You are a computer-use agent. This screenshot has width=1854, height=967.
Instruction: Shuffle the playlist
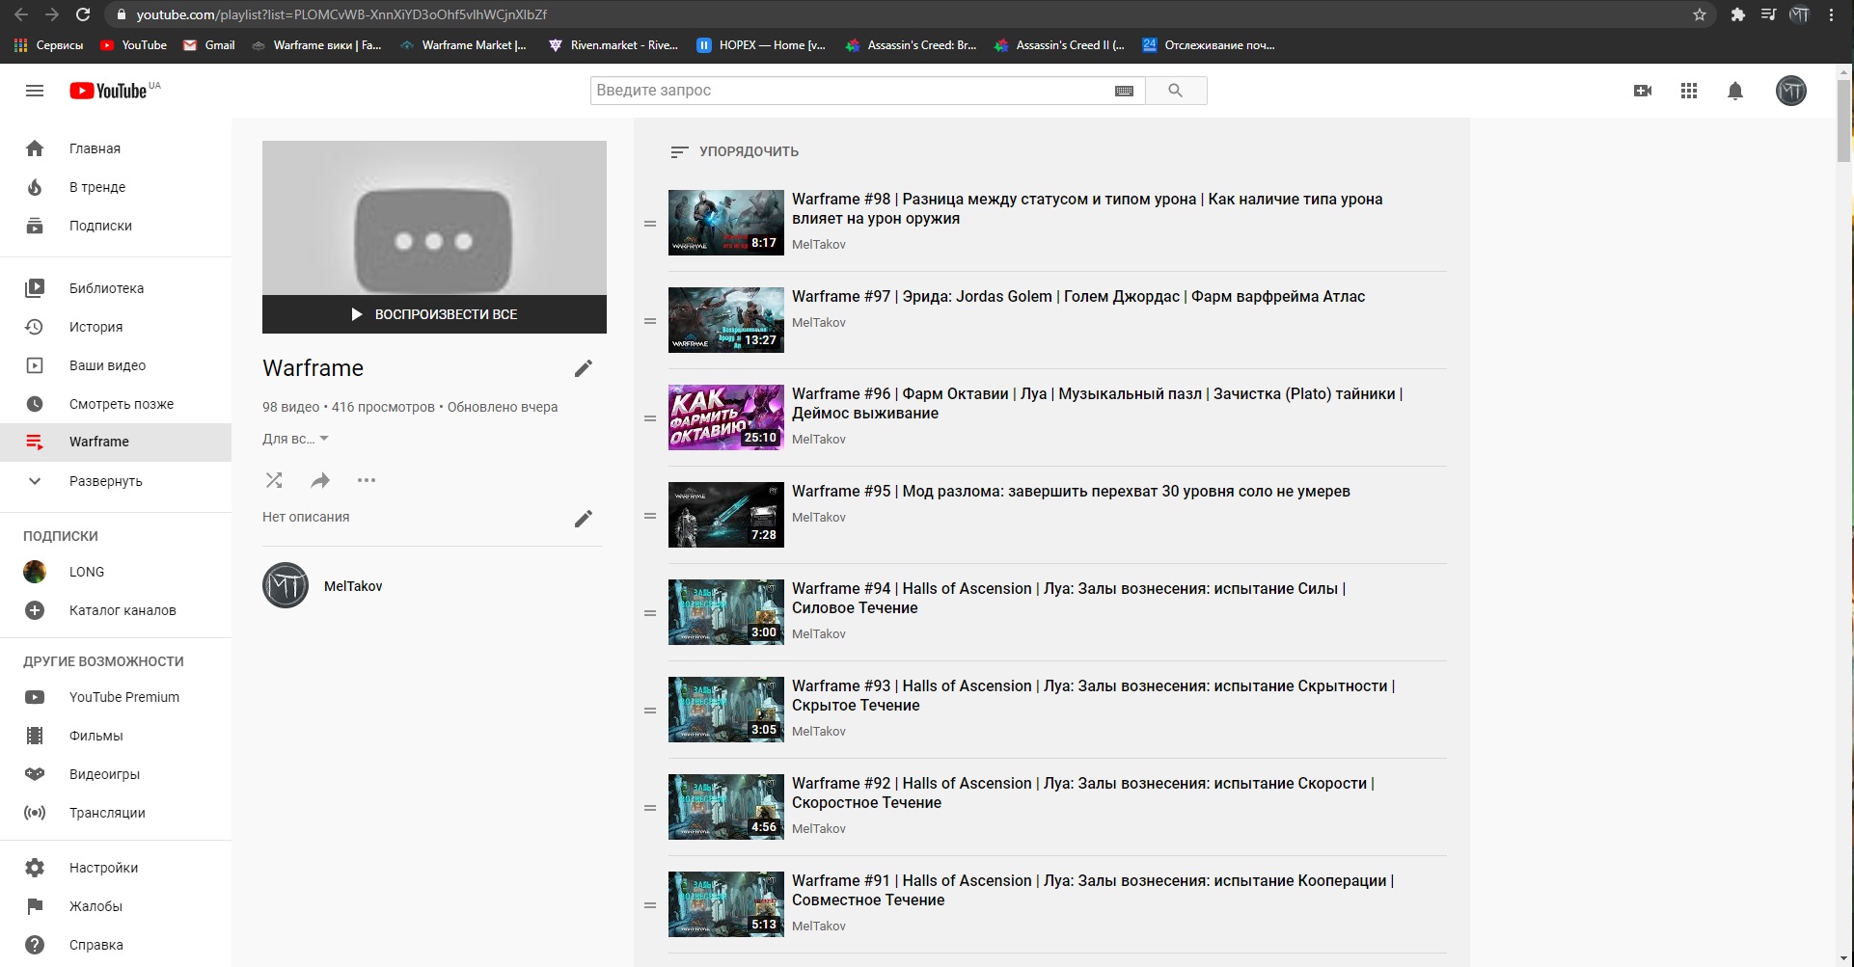[274, 480]
